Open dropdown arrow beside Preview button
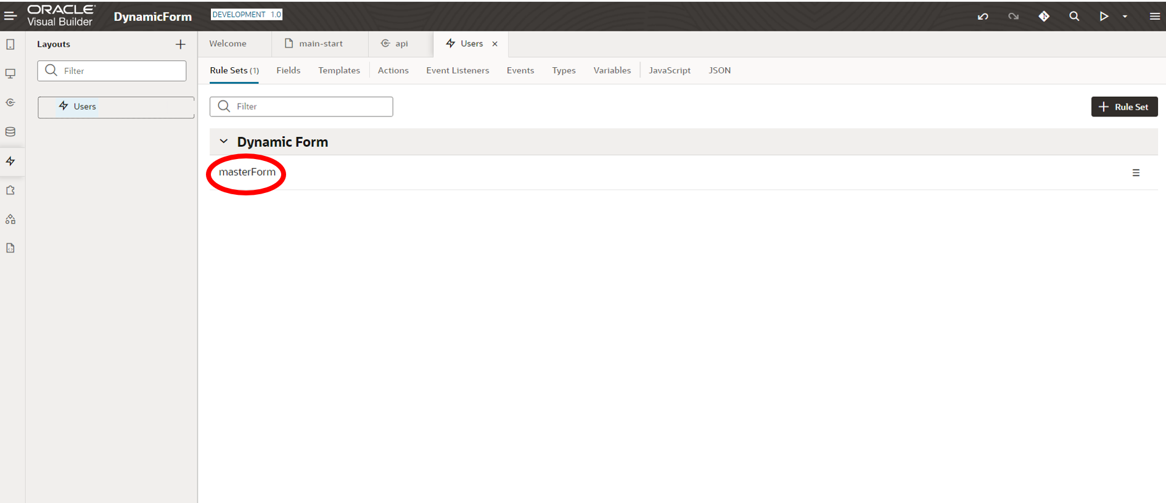Screen dimensions: 1166x503 [1125, 17]
